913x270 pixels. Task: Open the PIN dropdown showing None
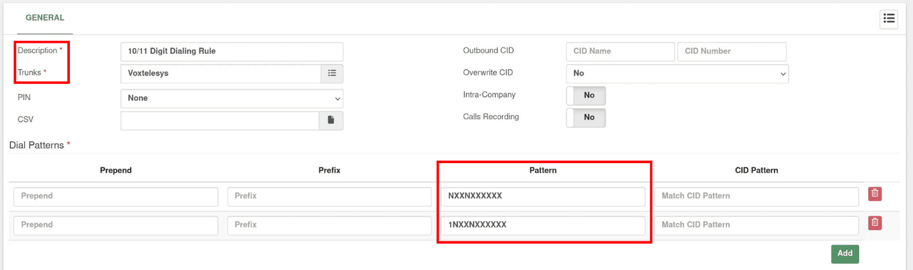[232, 99]
